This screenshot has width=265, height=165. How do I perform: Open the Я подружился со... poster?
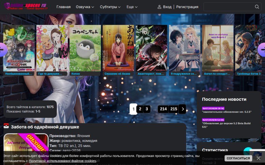(x=185, y=48)
